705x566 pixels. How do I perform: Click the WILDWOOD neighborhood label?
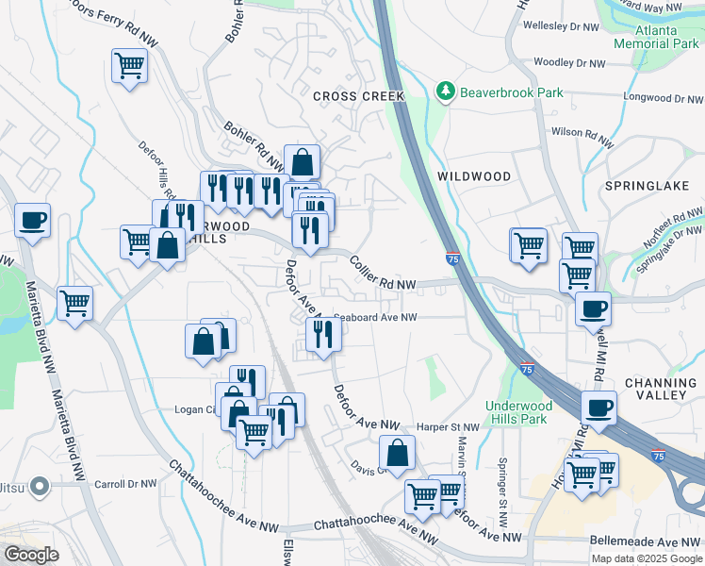coord(474,176)
